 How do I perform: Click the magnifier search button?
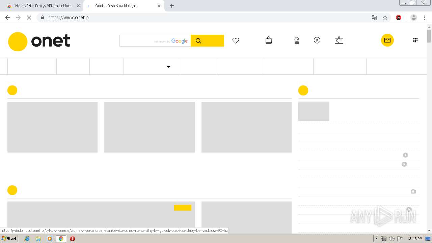[x=207, y=40]
